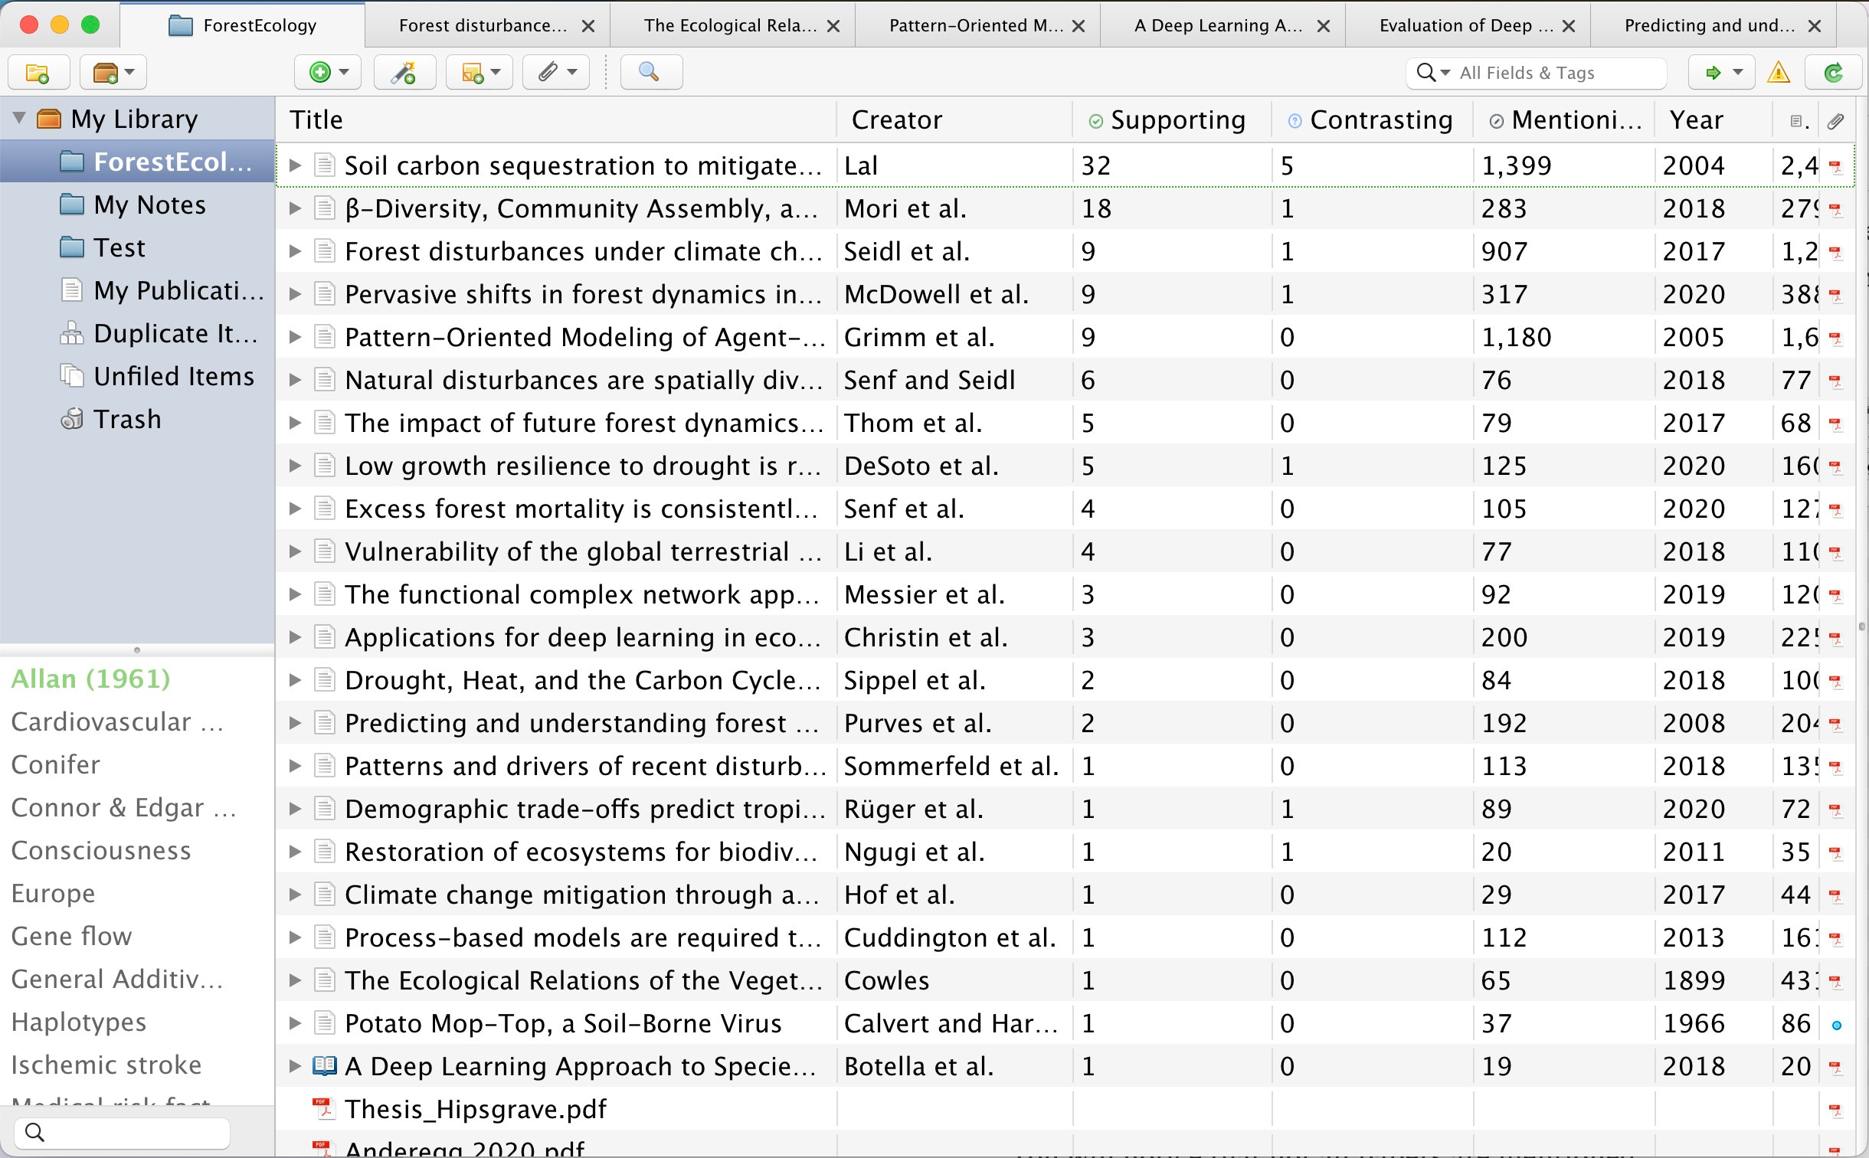Image resolution: width=1869 pixels, height=1158 pixels.
Task: Click the green Locate arrow button
Action: [1723, 73]
